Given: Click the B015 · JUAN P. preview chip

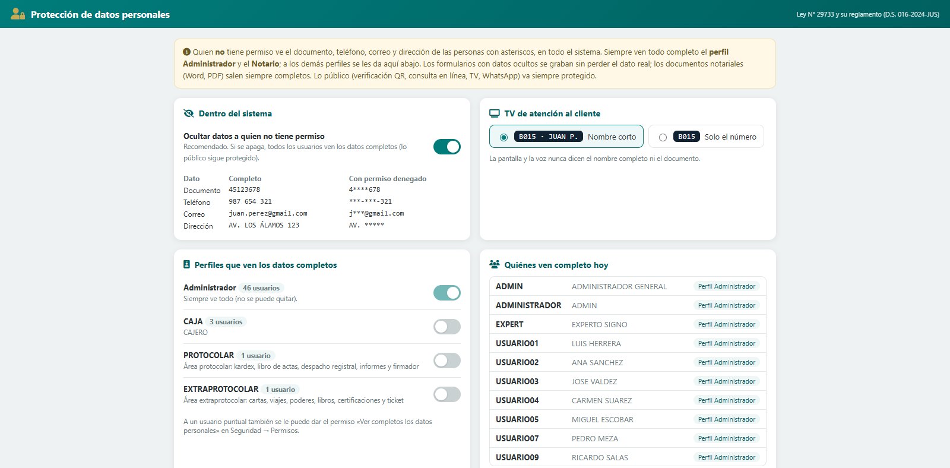Looking at the screenshot, I should (x=548, y=137).
